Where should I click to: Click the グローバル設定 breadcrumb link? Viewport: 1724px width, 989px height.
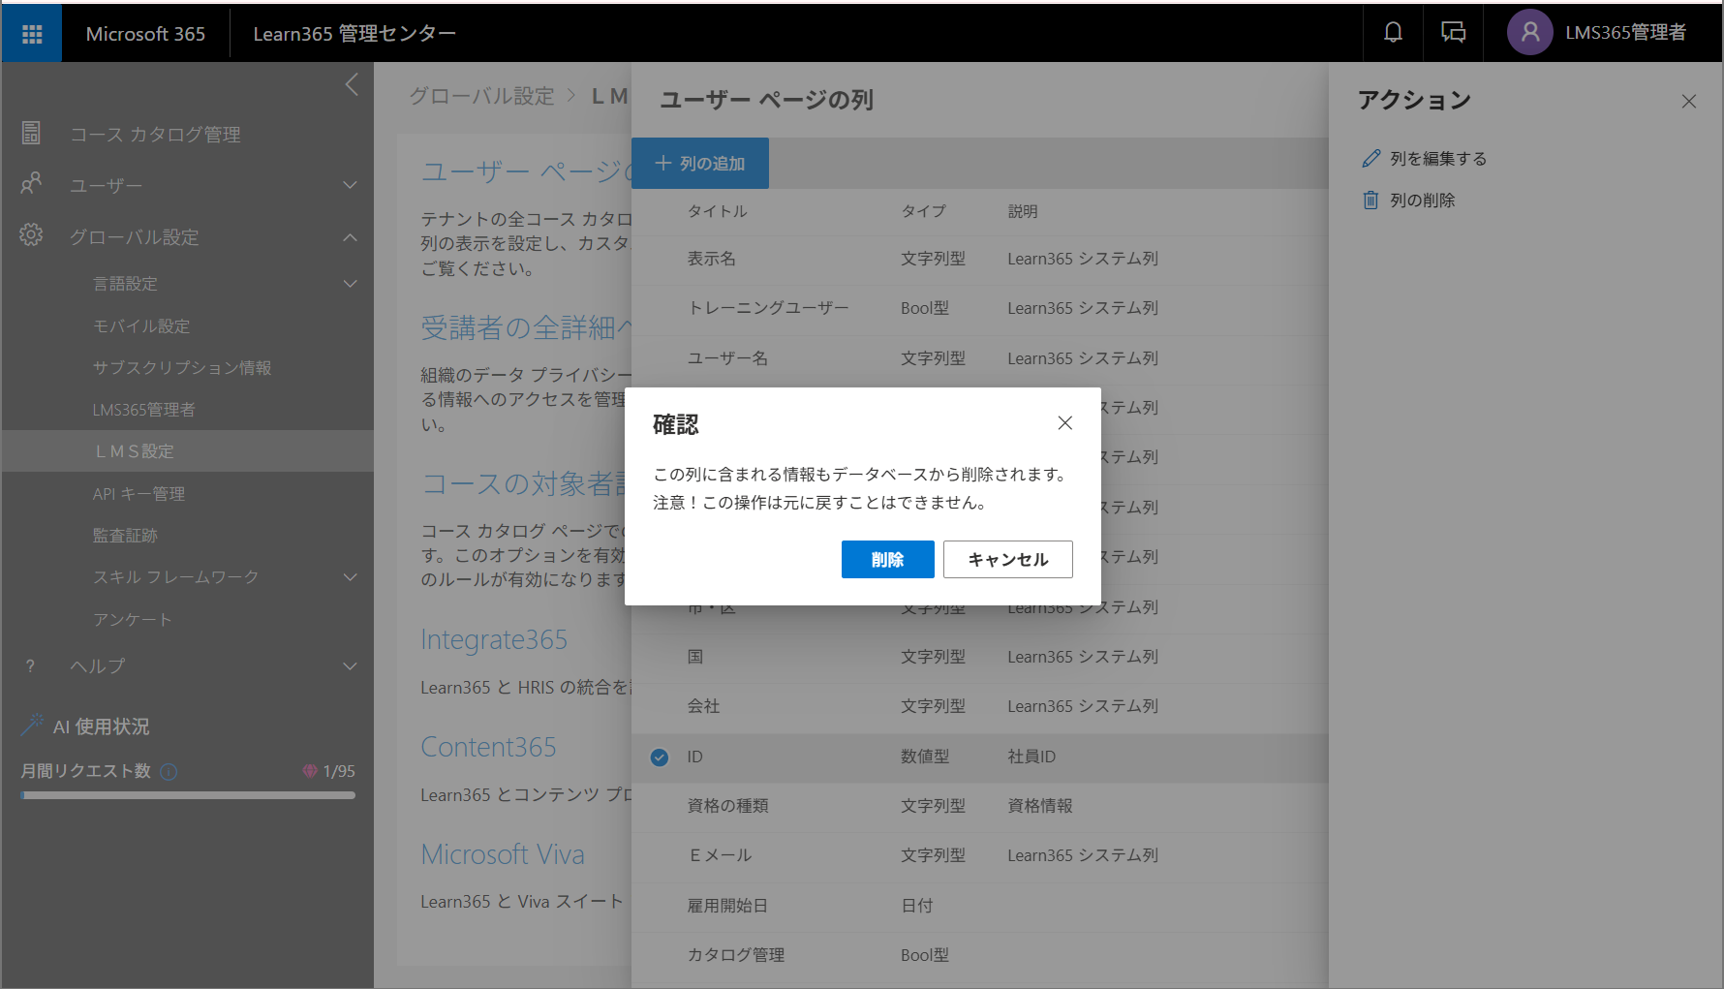pyautogui.click(x=482, y=96)
